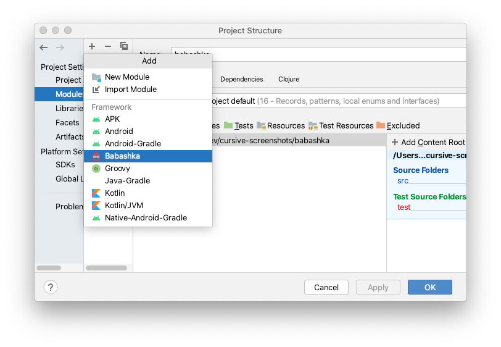
Task: Select Babashka framework in Add popup
Action: (x=148, y=156)
